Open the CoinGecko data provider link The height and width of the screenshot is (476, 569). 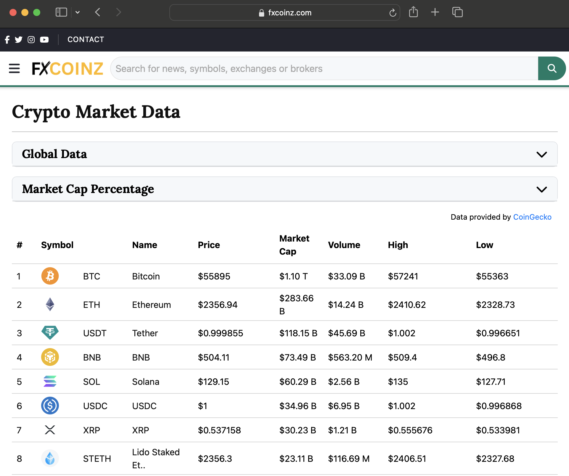pyautogui.click(x=532, y=217)
